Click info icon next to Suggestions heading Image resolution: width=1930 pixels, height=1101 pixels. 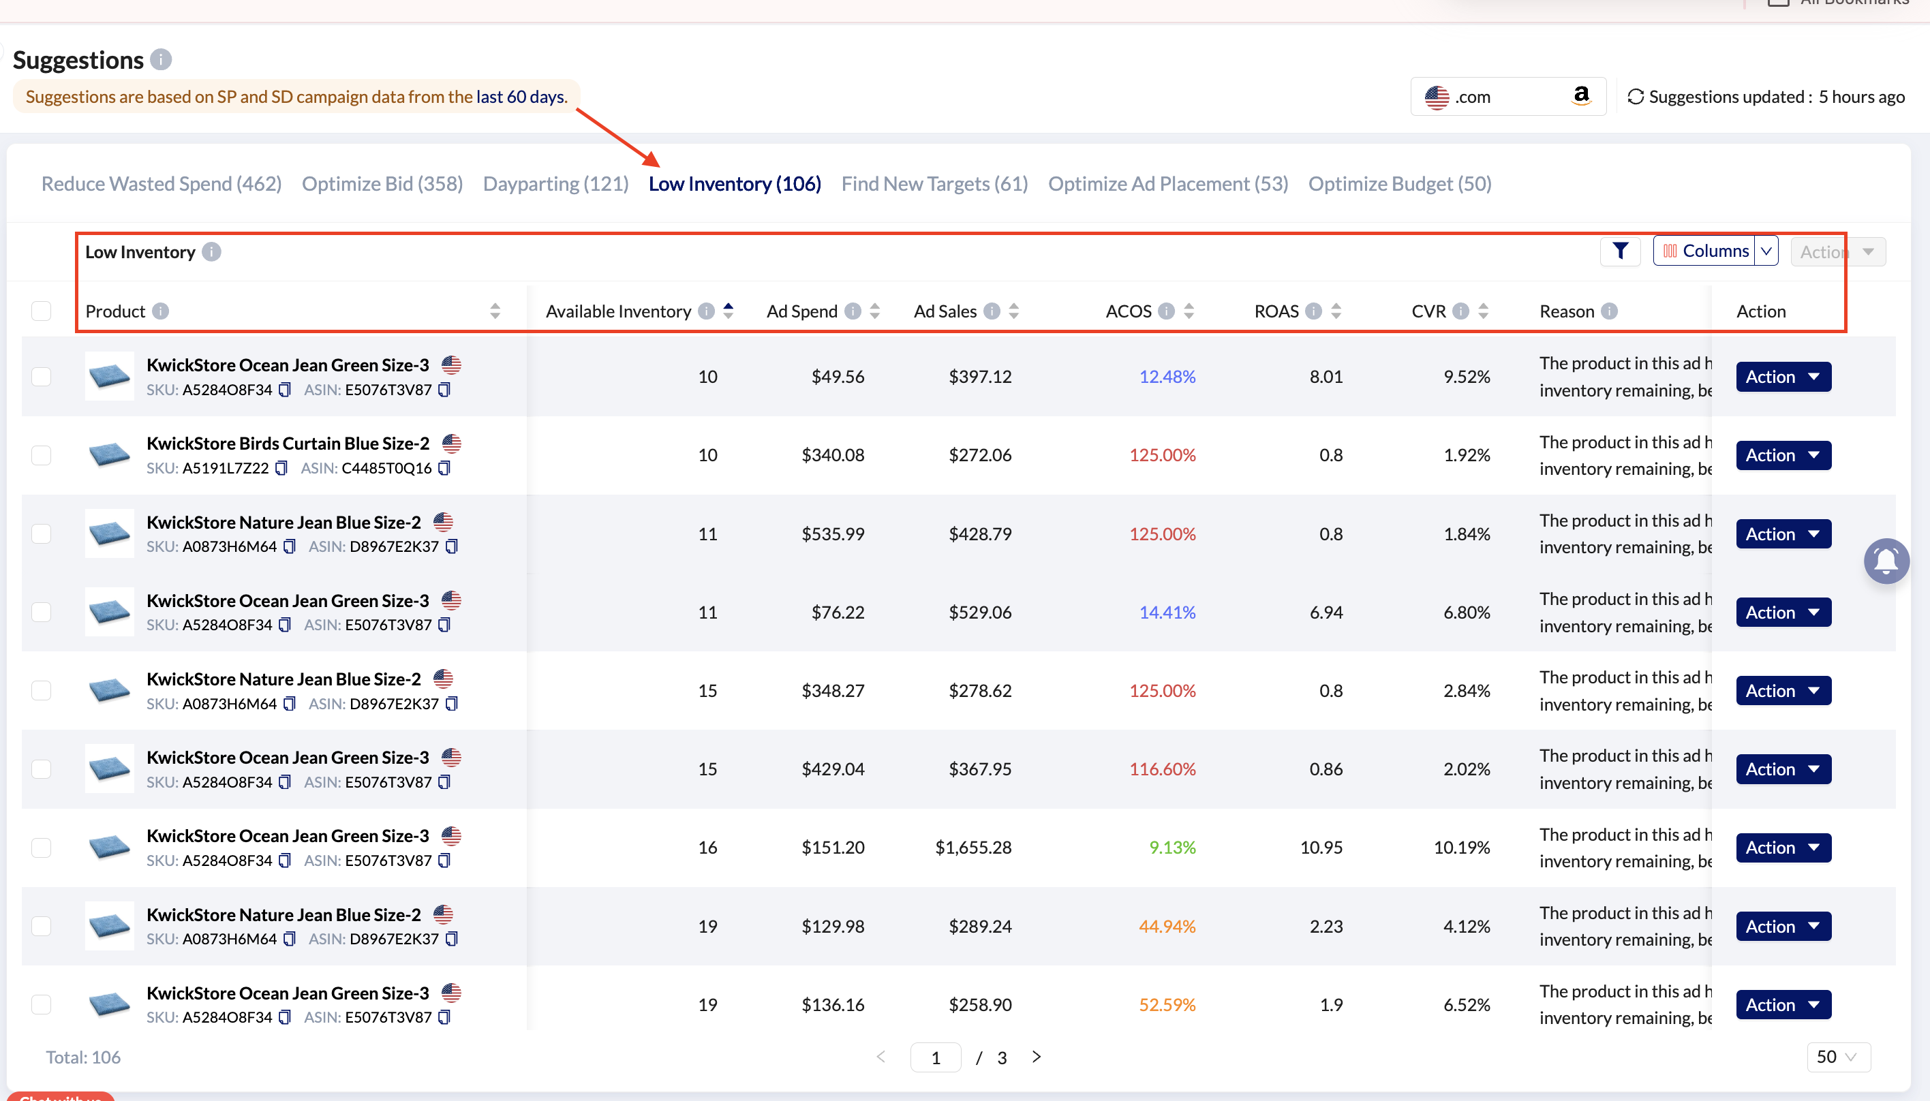click(160, 60)
